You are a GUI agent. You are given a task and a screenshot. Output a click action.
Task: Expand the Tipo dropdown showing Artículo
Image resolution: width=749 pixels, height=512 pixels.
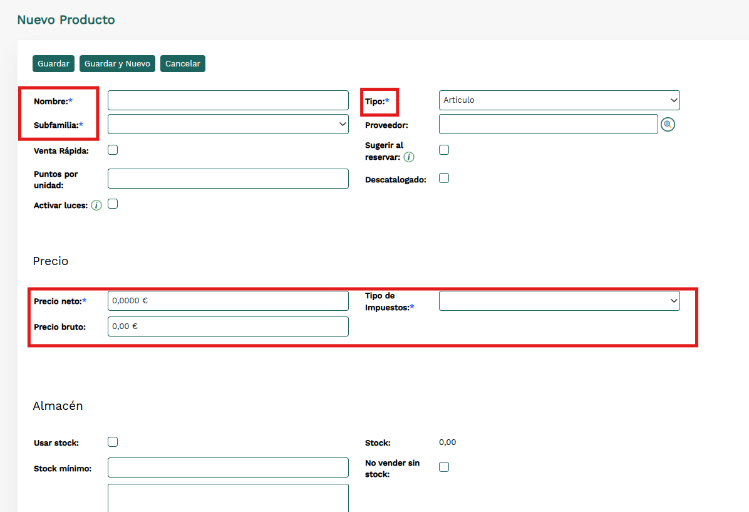point(559,100)
